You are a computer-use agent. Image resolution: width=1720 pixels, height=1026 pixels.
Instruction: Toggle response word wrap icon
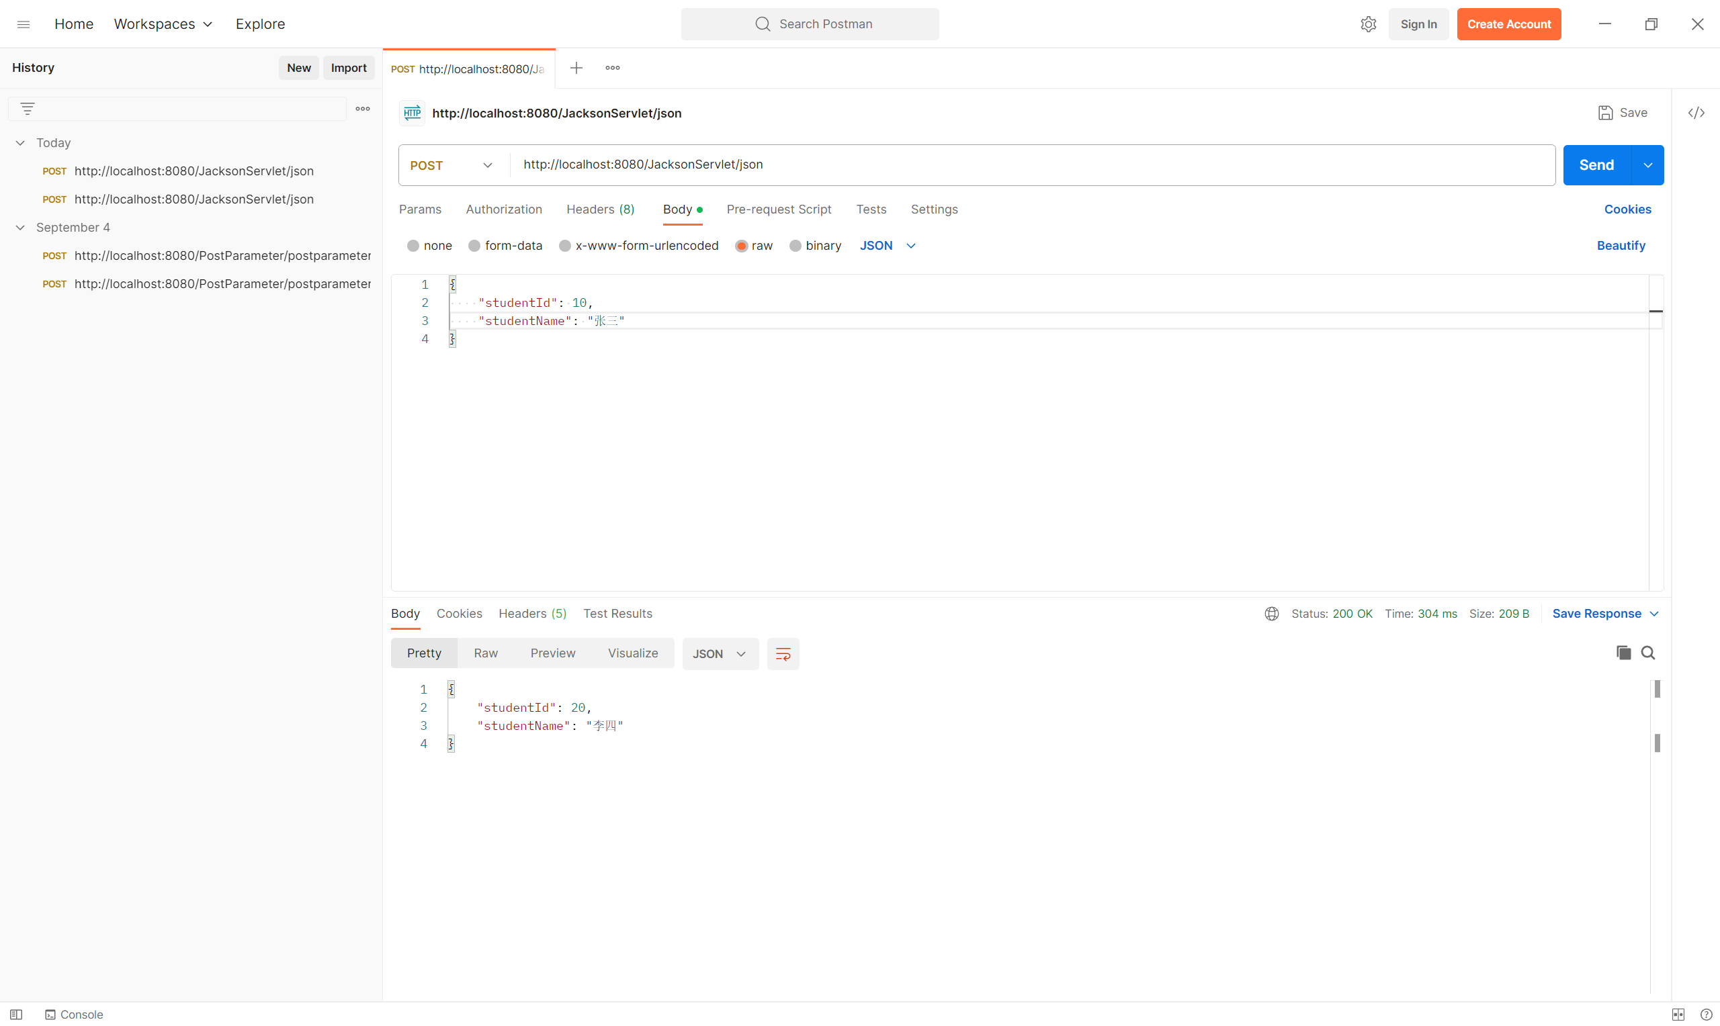click(782, 653)
